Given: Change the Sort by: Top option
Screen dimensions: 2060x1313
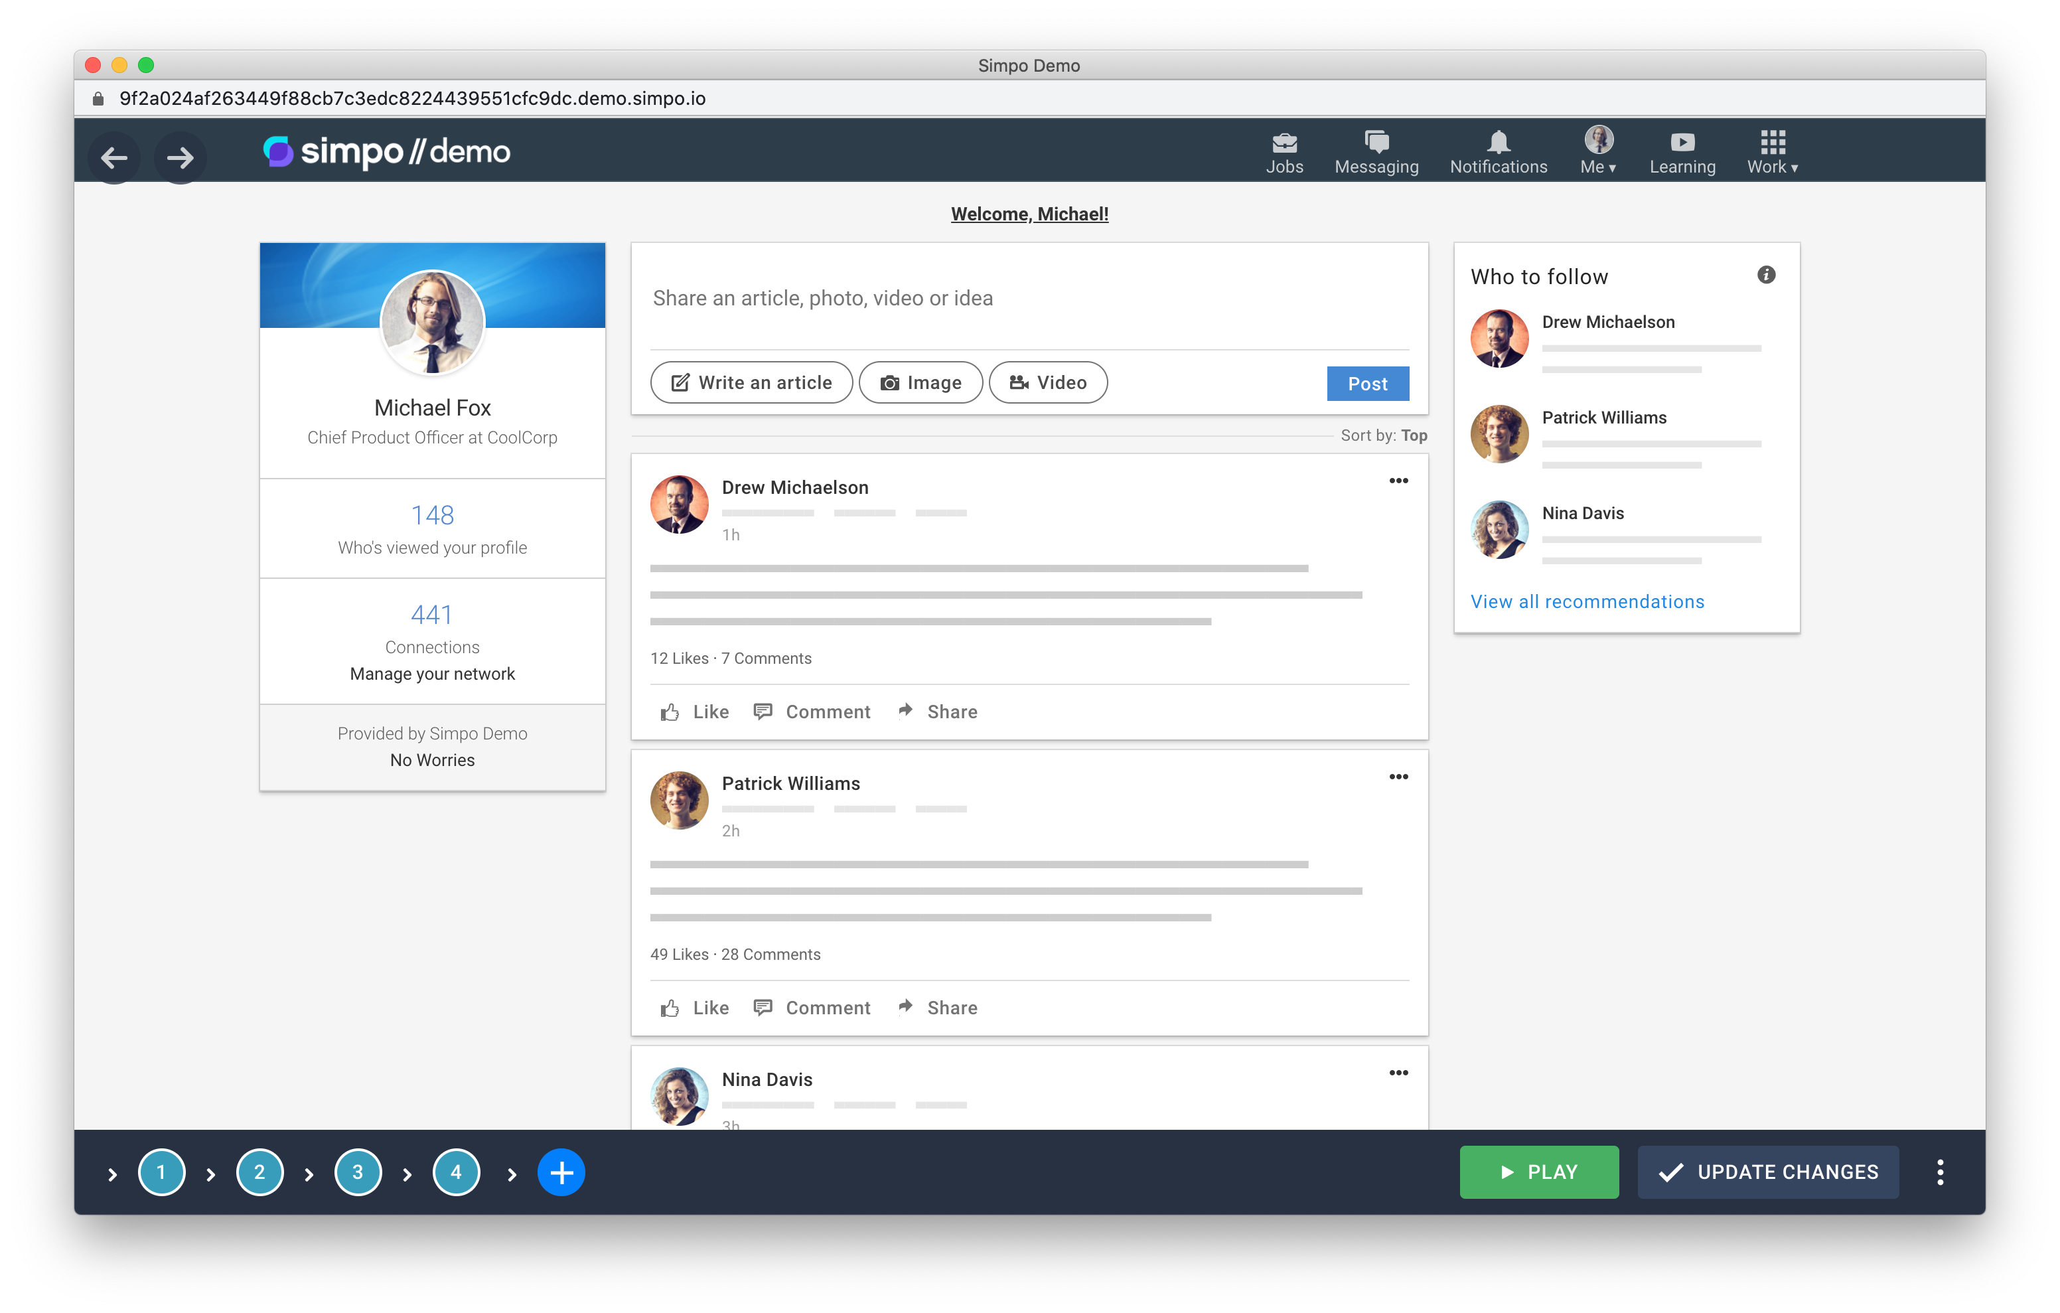Looking at the screenshot, I should click(x=1383, y=435).
